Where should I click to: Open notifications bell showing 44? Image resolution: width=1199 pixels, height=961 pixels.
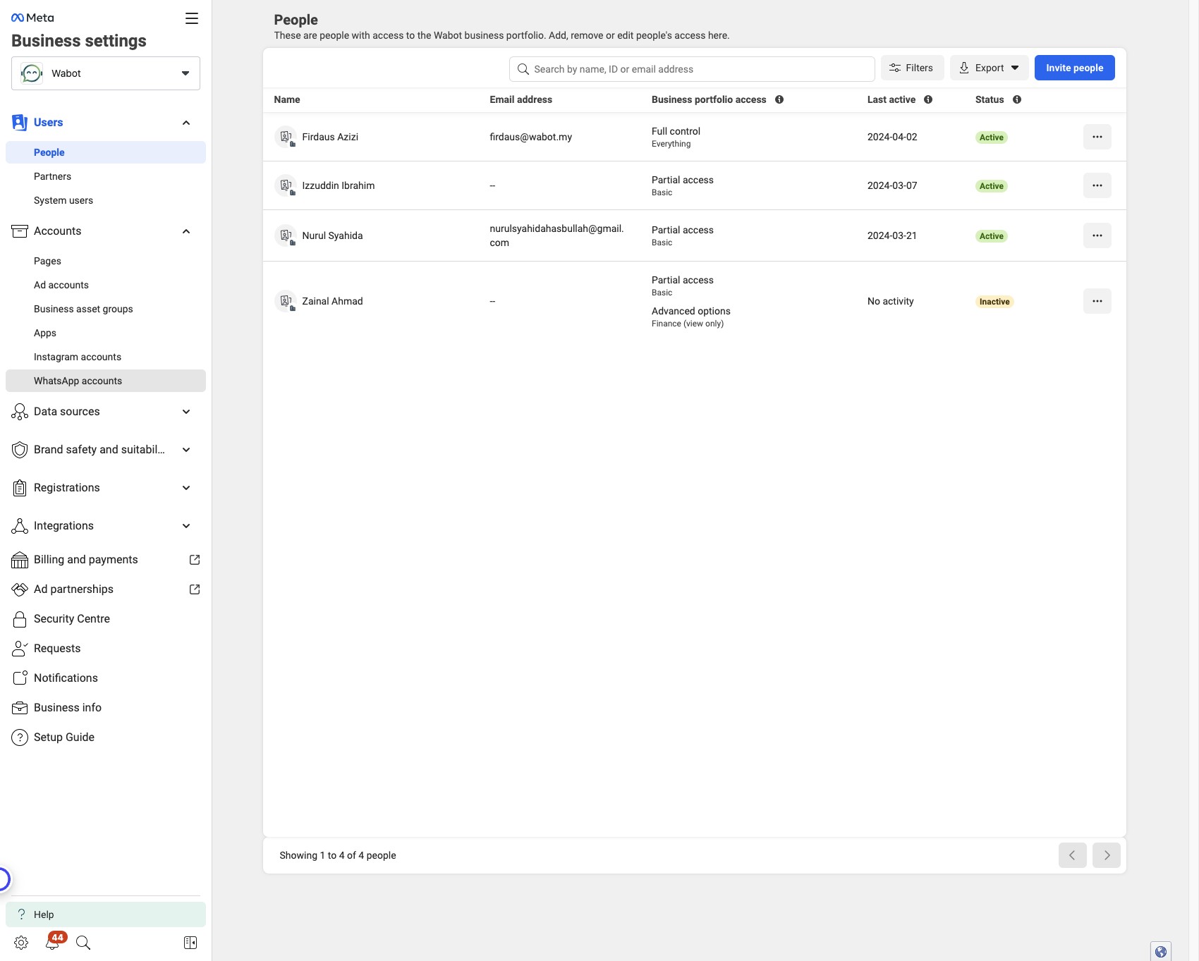tap(54, 941)
